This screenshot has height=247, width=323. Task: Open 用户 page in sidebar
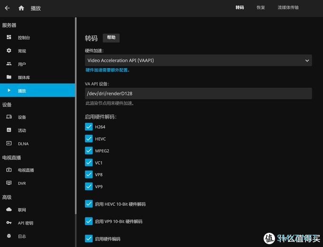(x=38, y=64)
